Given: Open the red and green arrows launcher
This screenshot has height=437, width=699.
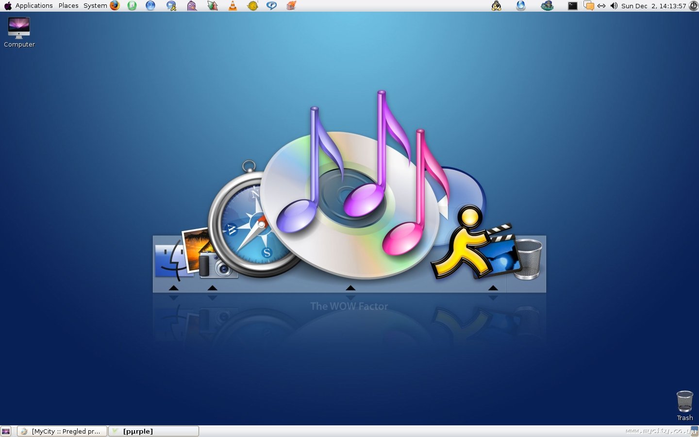Looking at the screenshot, I should 213,6.
